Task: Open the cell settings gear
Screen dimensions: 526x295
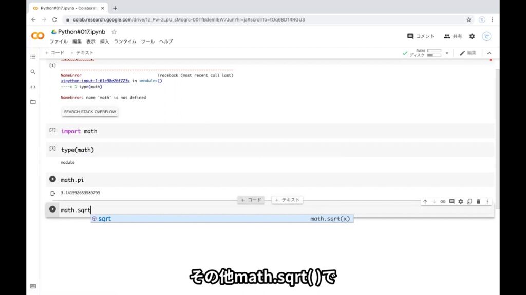Action: click(x=461, y=201)
